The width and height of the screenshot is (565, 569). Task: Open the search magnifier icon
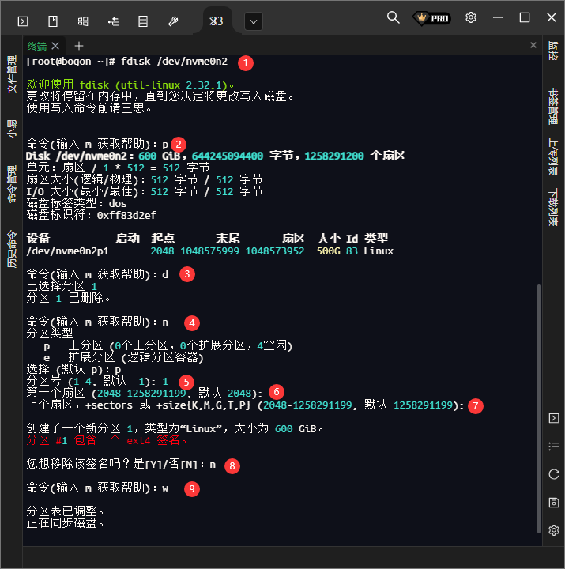(x=393, y=17)
